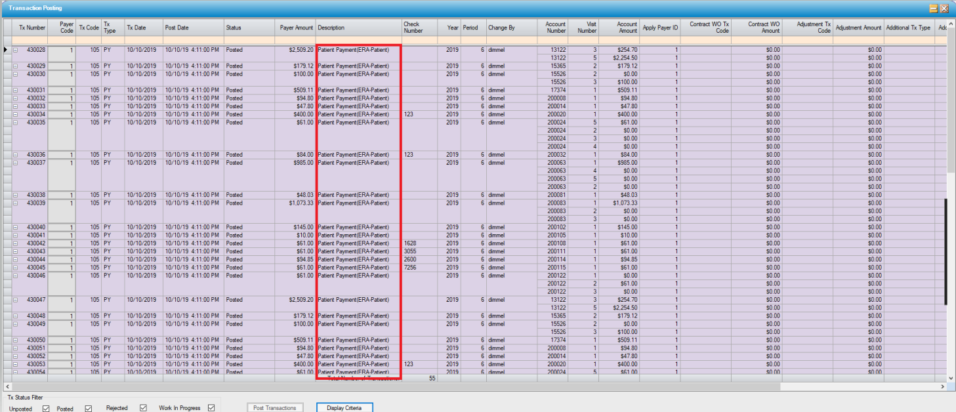Open Display Criteria
This screenshot has width=956, height=412.
pos(344,408)
